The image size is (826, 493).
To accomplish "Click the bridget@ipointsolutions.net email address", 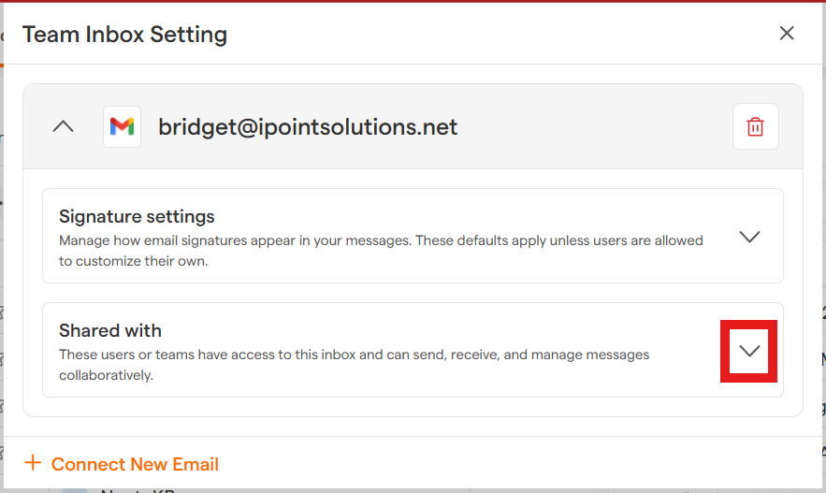I will tap(308, 126).
